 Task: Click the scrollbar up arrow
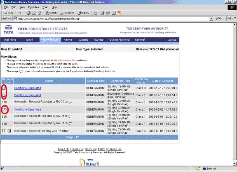(x=235, y=24)
